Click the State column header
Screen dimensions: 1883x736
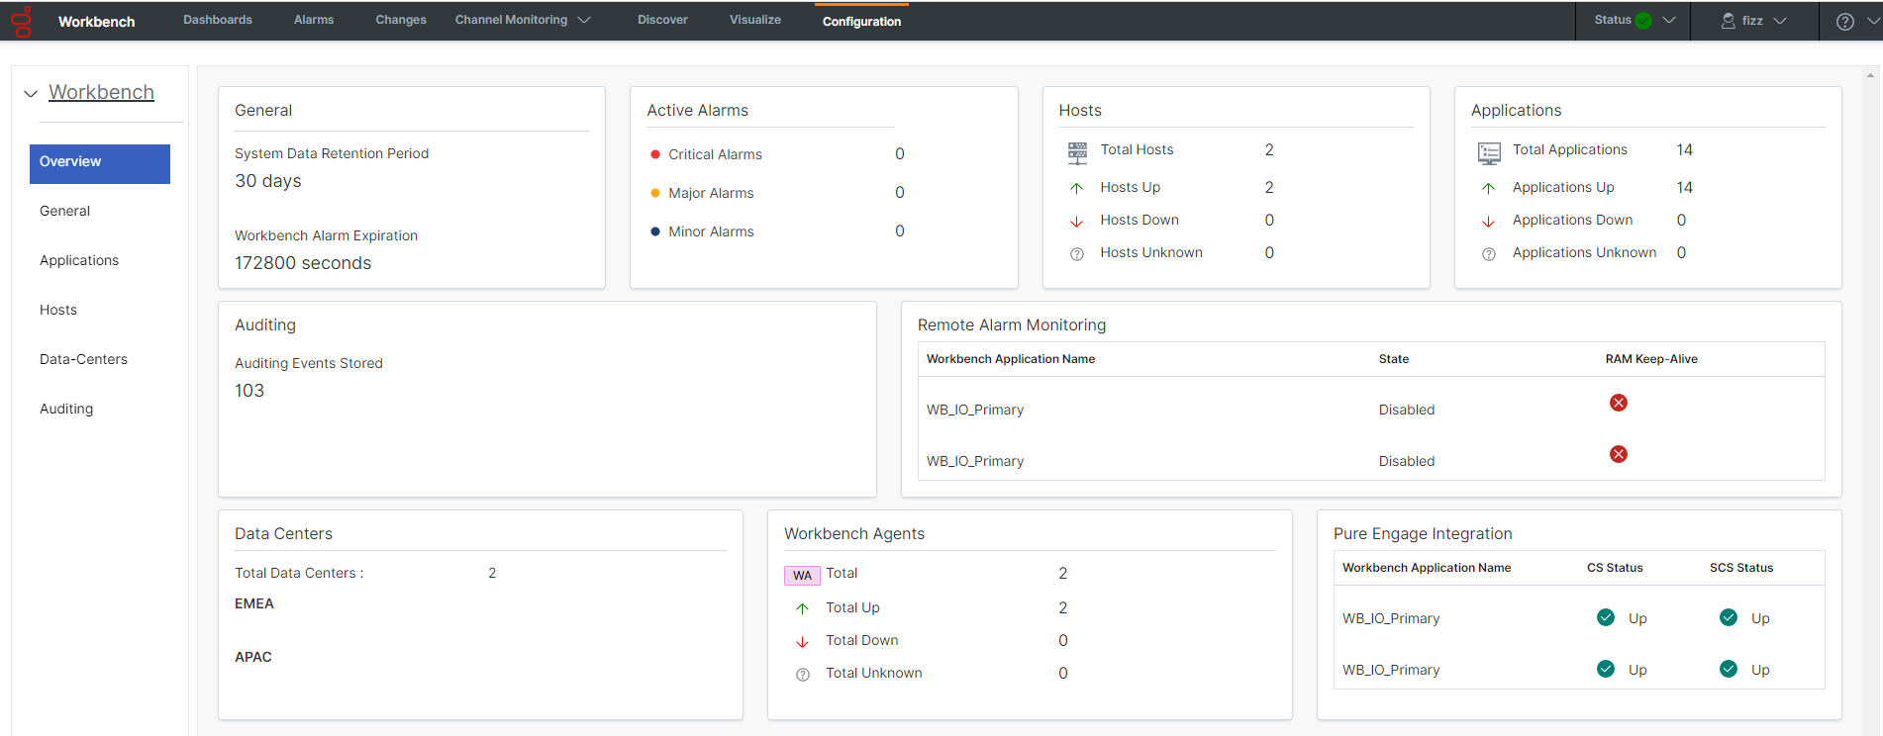pyautogui.click(x=1394, y=359)
